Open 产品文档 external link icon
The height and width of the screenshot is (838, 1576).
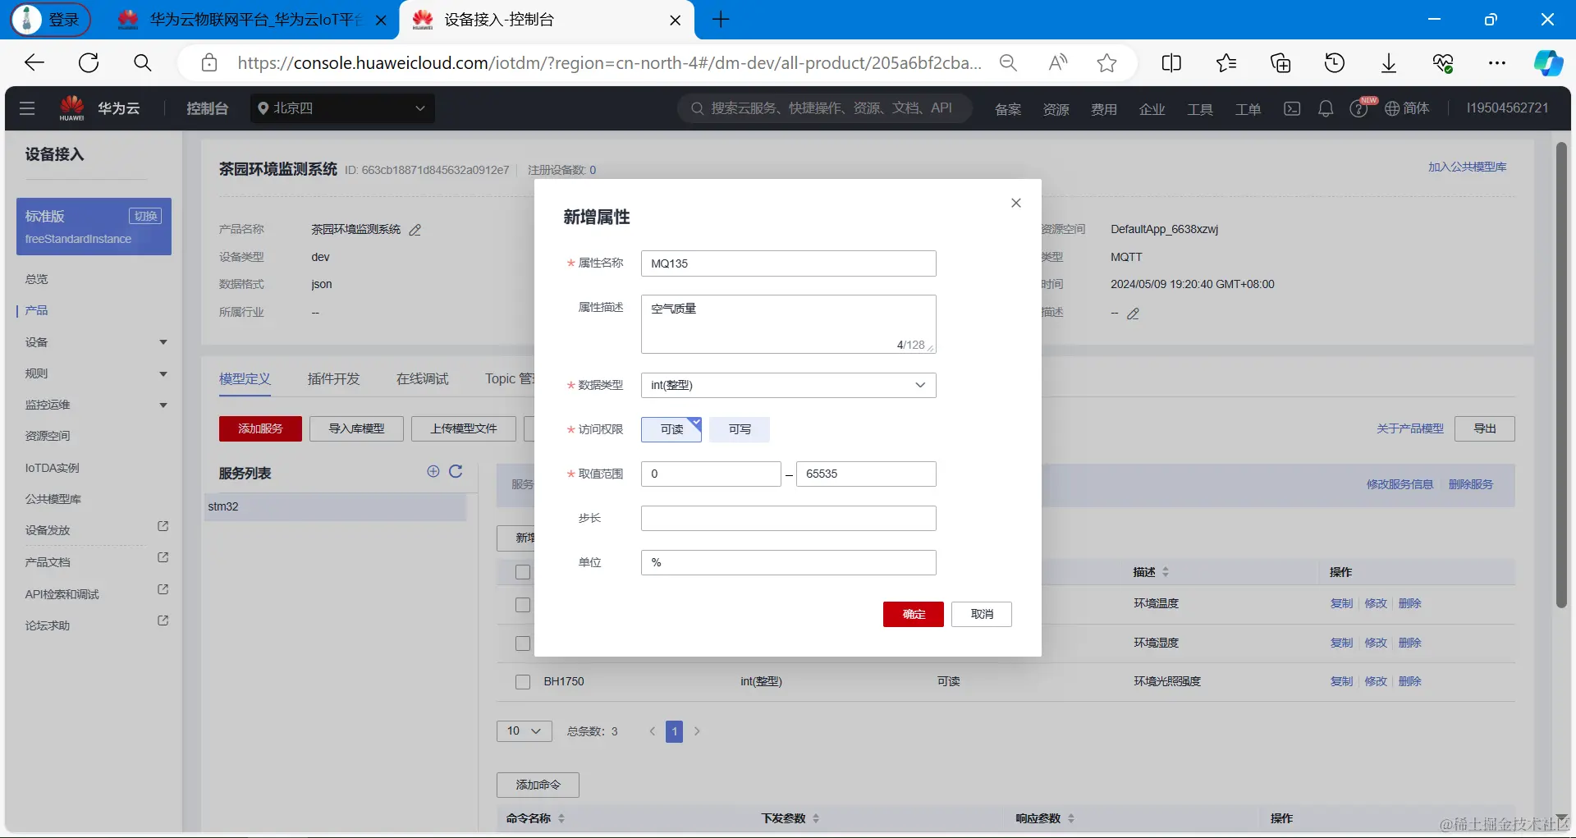click(x=163, y=557)
